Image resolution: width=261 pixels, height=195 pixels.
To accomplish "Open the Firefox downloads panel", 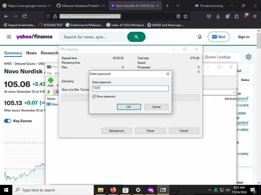I will pos(218,16).
